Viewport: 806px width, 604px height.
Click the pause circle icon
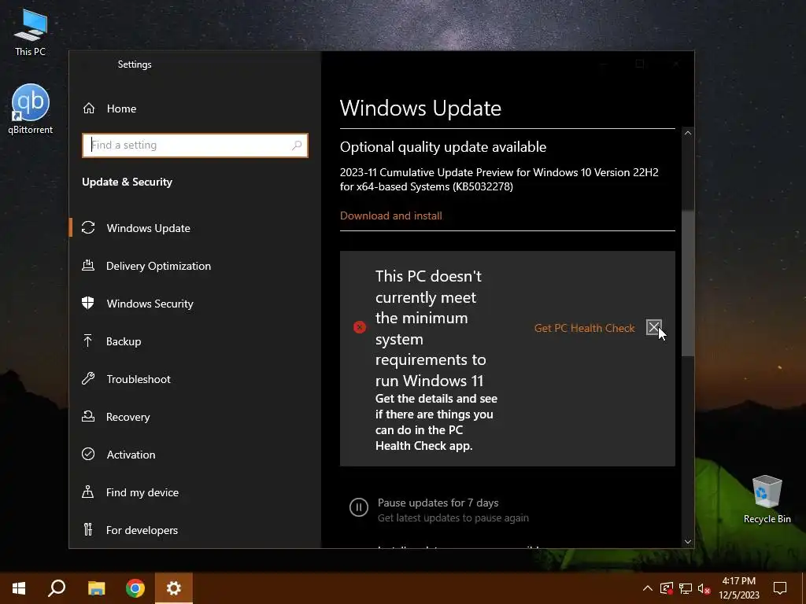click(x=359, y=507)
